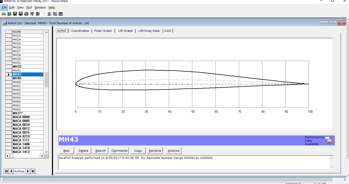This screenshot has width=349, height=184.
Task: Select MH29 in airfoil list
Action: [x=28, y=59]
